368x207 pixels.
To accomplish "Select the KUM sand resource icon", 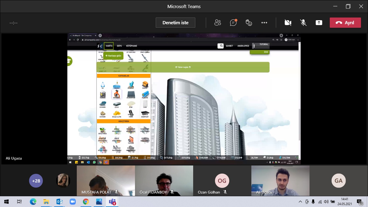I will point(131,105).
